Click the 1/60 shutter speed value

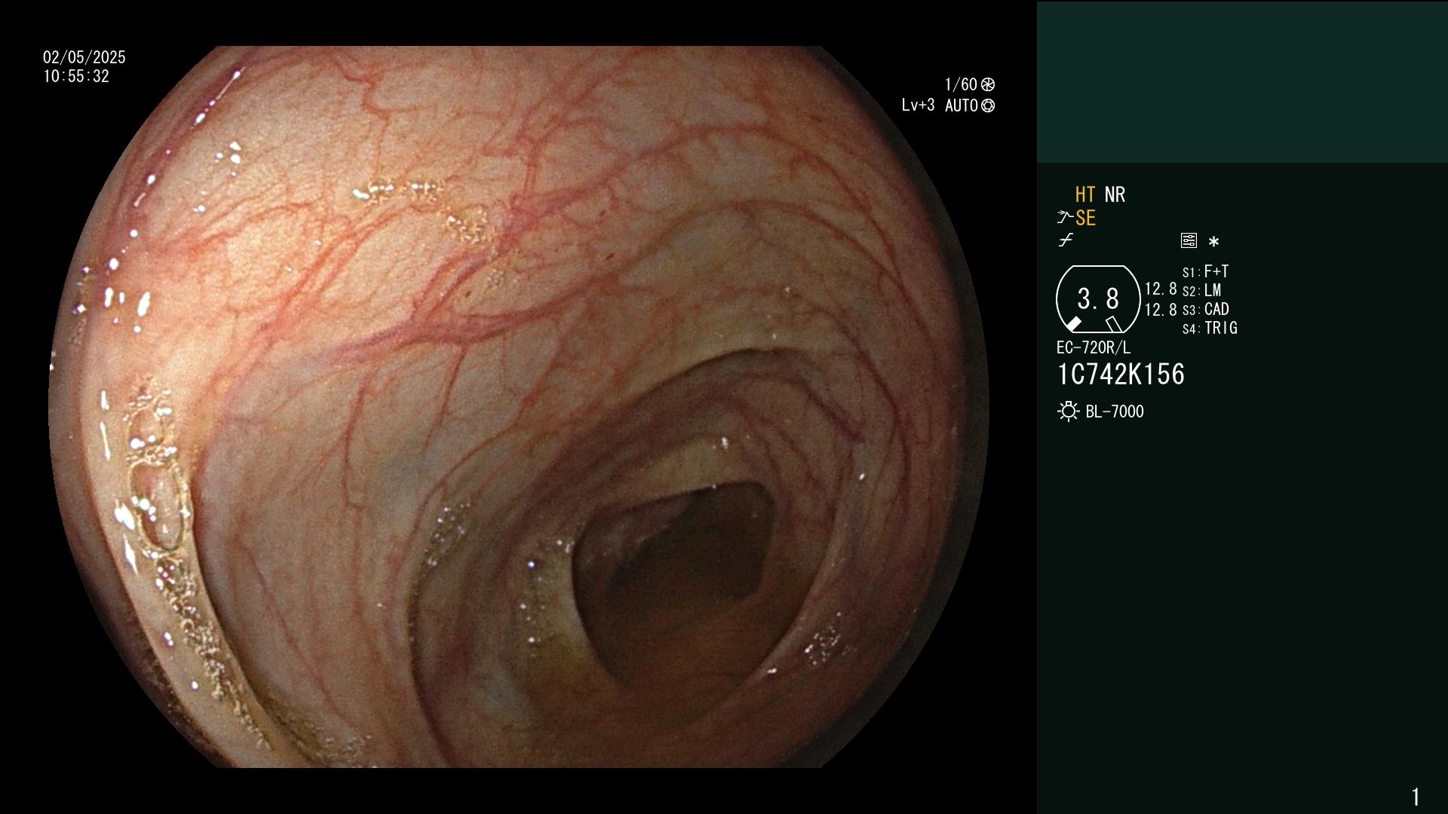point(961,84)
